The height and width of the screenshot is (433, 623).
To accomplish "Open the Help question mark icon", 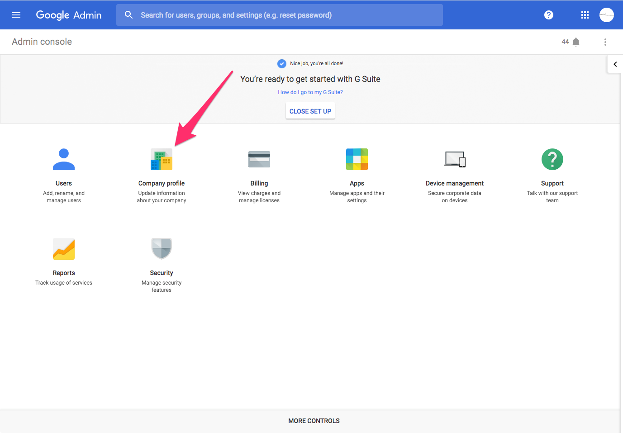I will click(x=549, y=15).
